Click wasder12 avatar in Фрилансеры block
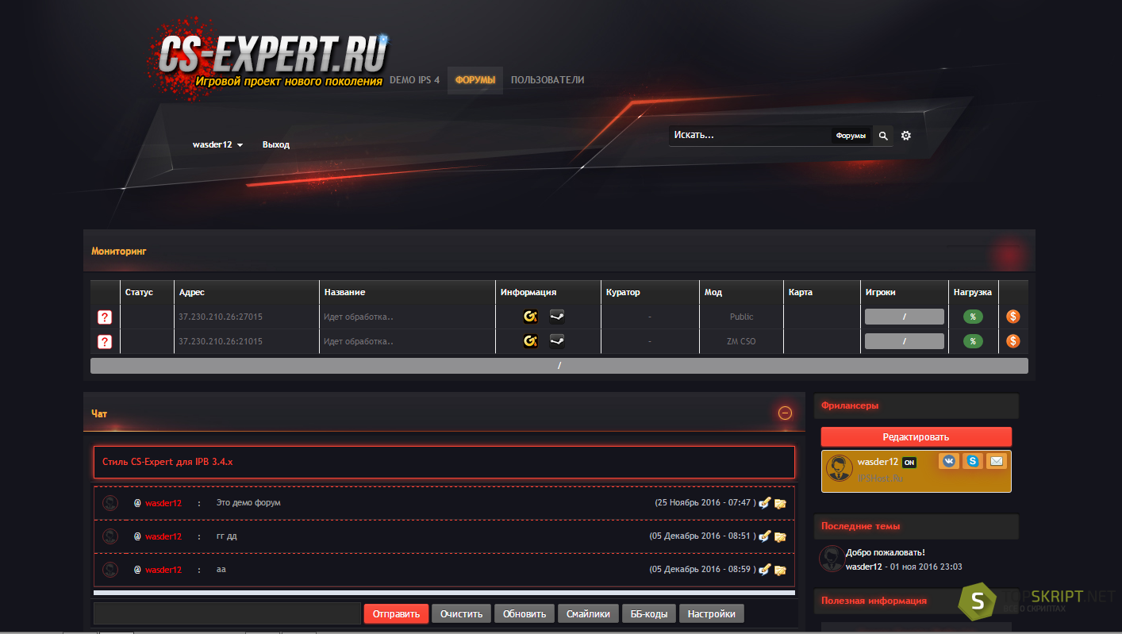 [840, 468]
